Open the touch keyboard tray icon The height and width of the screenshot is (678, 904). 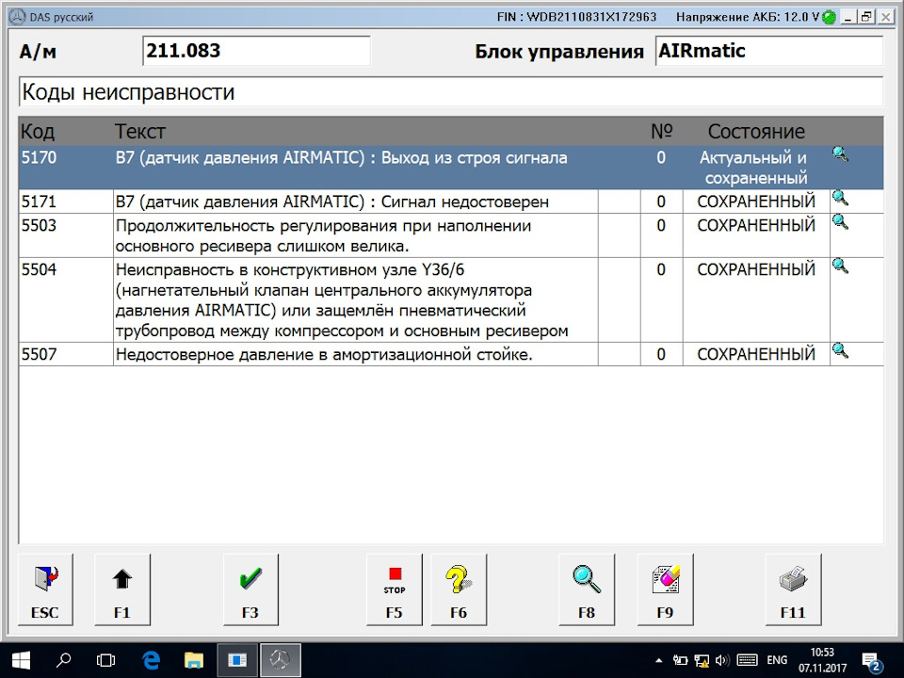(x=748, y=660)
